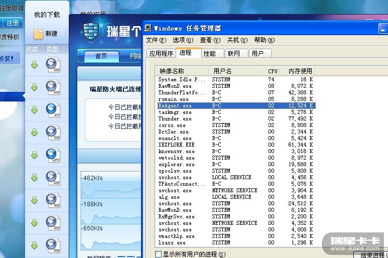
Task: Select the rsmain.exe process row
Action: pyautogui.click(x=236, y=99)
